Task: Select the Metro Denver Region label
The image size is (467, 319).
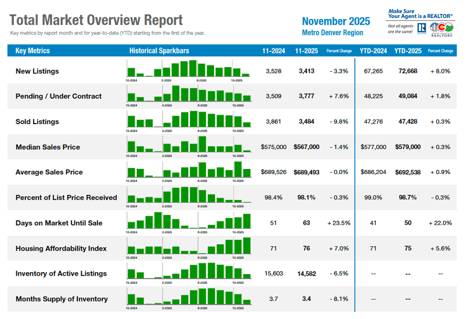Action: pos(332,33)
